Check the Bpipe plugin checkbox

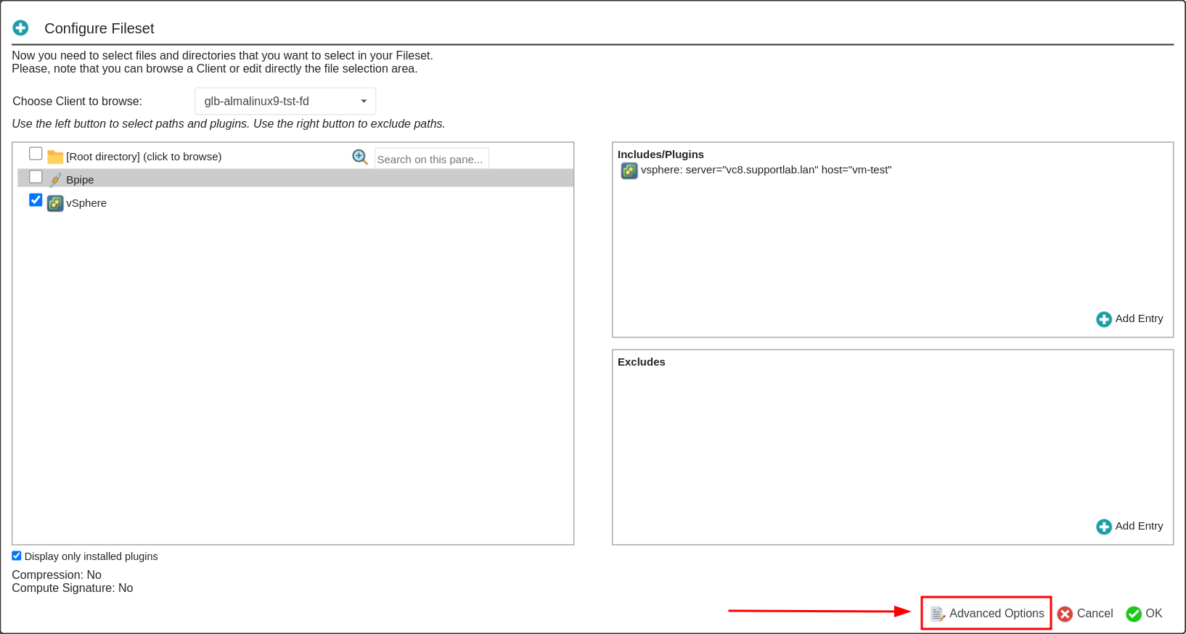pyautogui.click(x=36, y=177)
